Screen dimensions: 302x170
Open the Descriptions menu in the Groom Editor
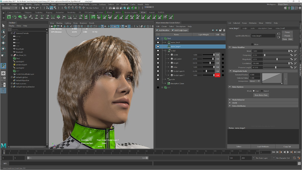click(181, 27)
